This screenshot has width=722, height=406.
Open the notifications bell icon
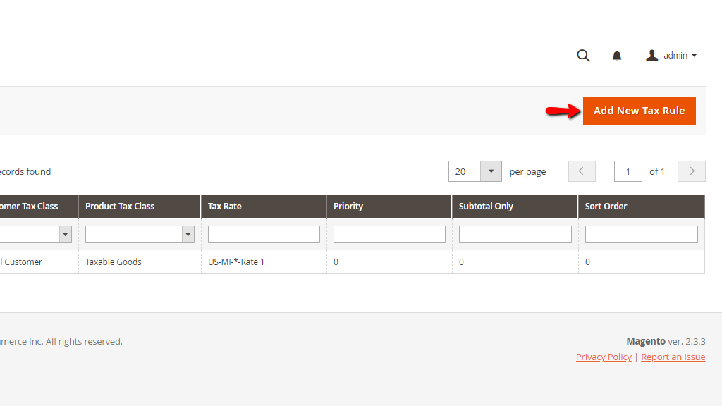[617, 56]
